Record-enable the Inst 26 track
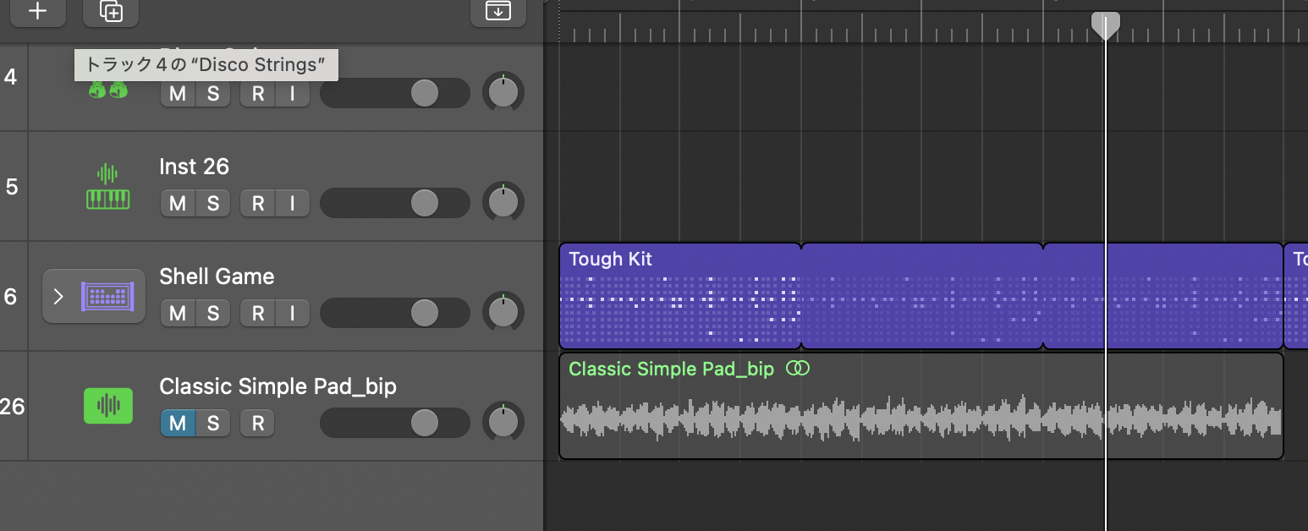 click(258, 203)
